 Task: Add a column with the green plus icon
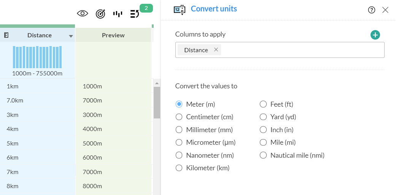[375, 35]
